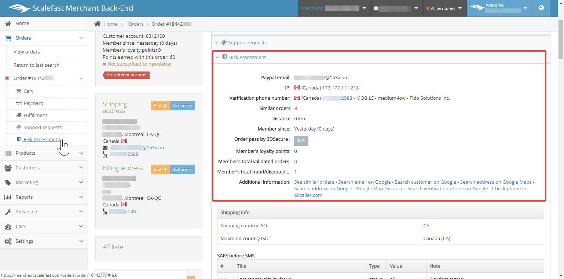This screenshot has width=564, height=279.
Task: Click the Support requests tag icon in sidebar
Action: pos(19,128)
